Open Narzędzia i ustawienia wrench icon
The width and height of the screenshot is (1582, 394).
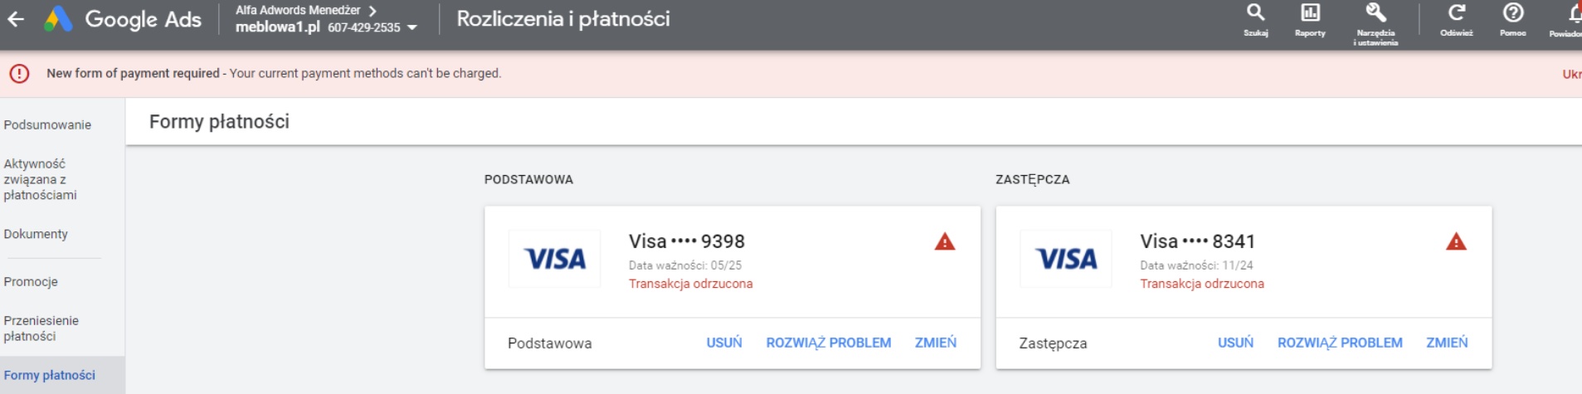1375,14
